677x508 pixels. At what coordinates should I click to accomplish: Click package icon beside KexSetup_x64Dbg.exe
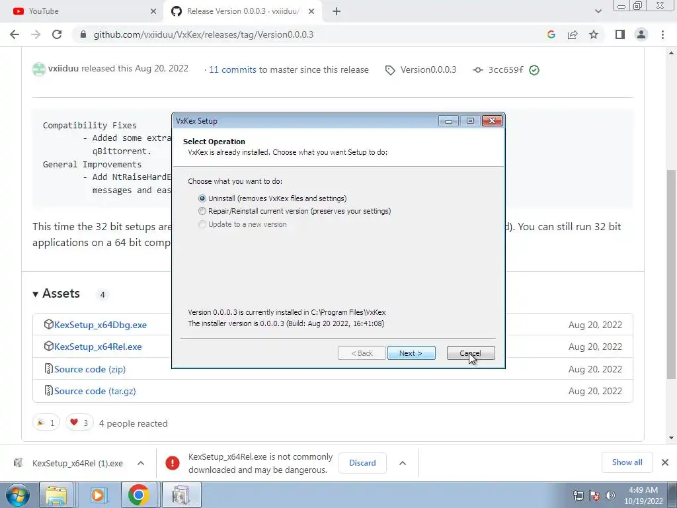[x=48, y=324]
